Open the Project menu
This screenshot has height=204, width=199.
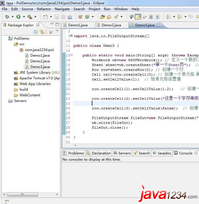click(94, 9)
